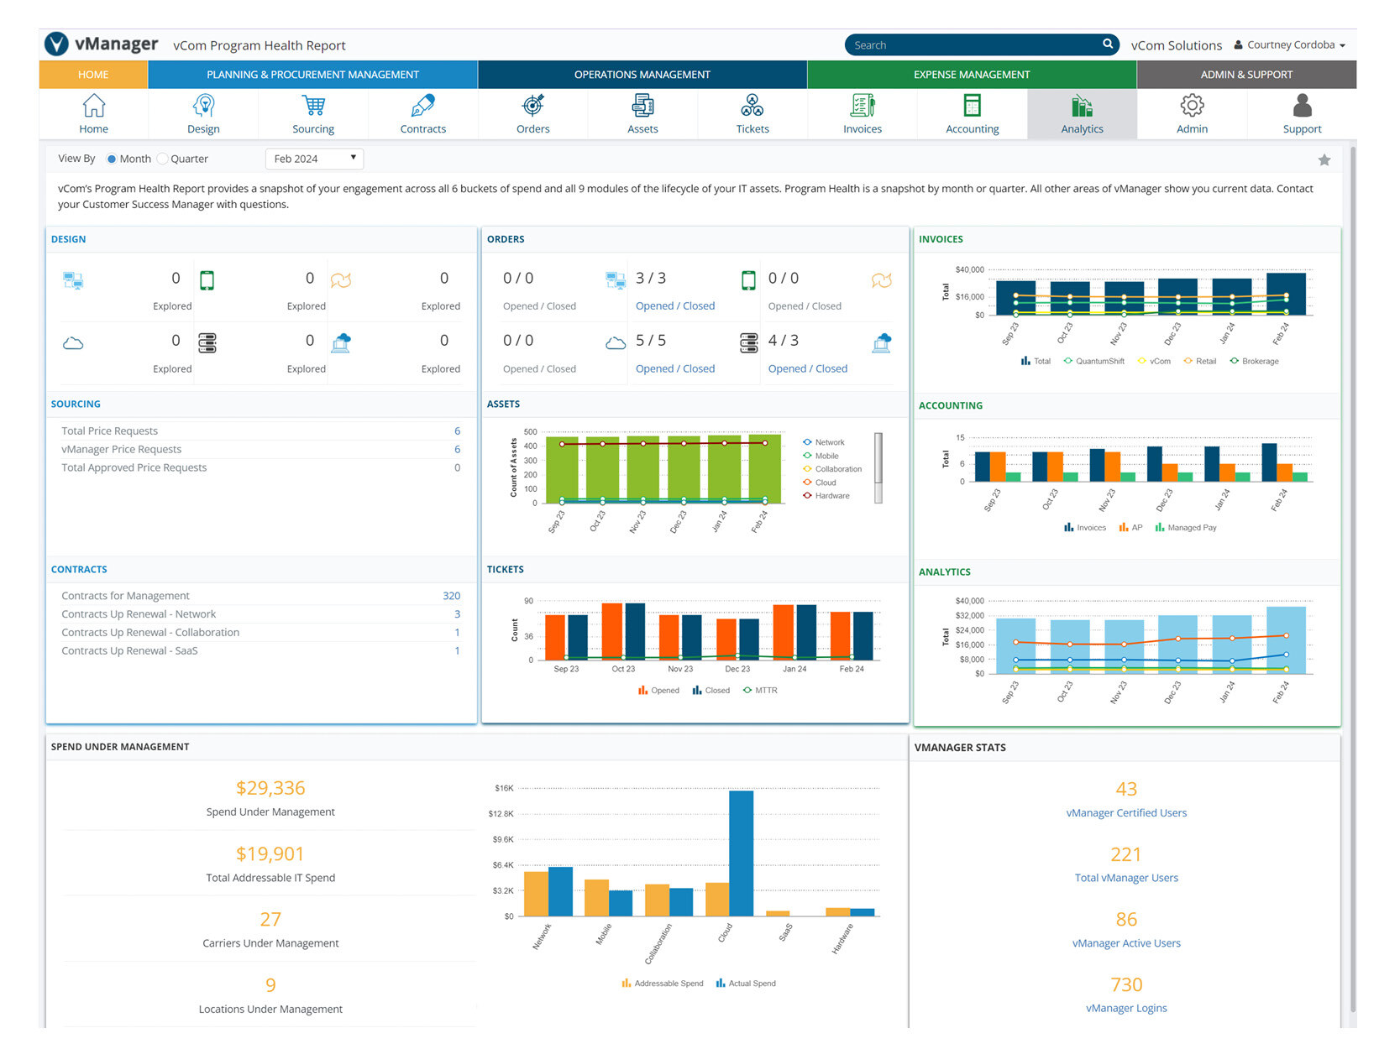This screenshot has height=1049, width=1400.
Task: Open the Invoices module icon
Action: tap(863, 107)
